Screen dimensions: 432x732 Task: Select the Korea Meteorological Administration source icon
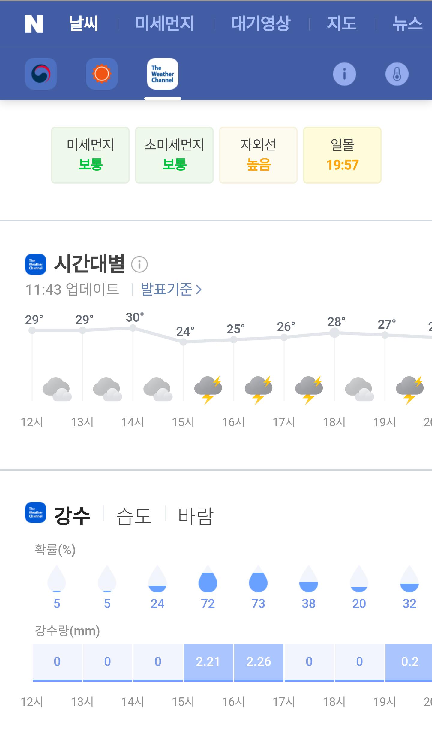[41, 74]
